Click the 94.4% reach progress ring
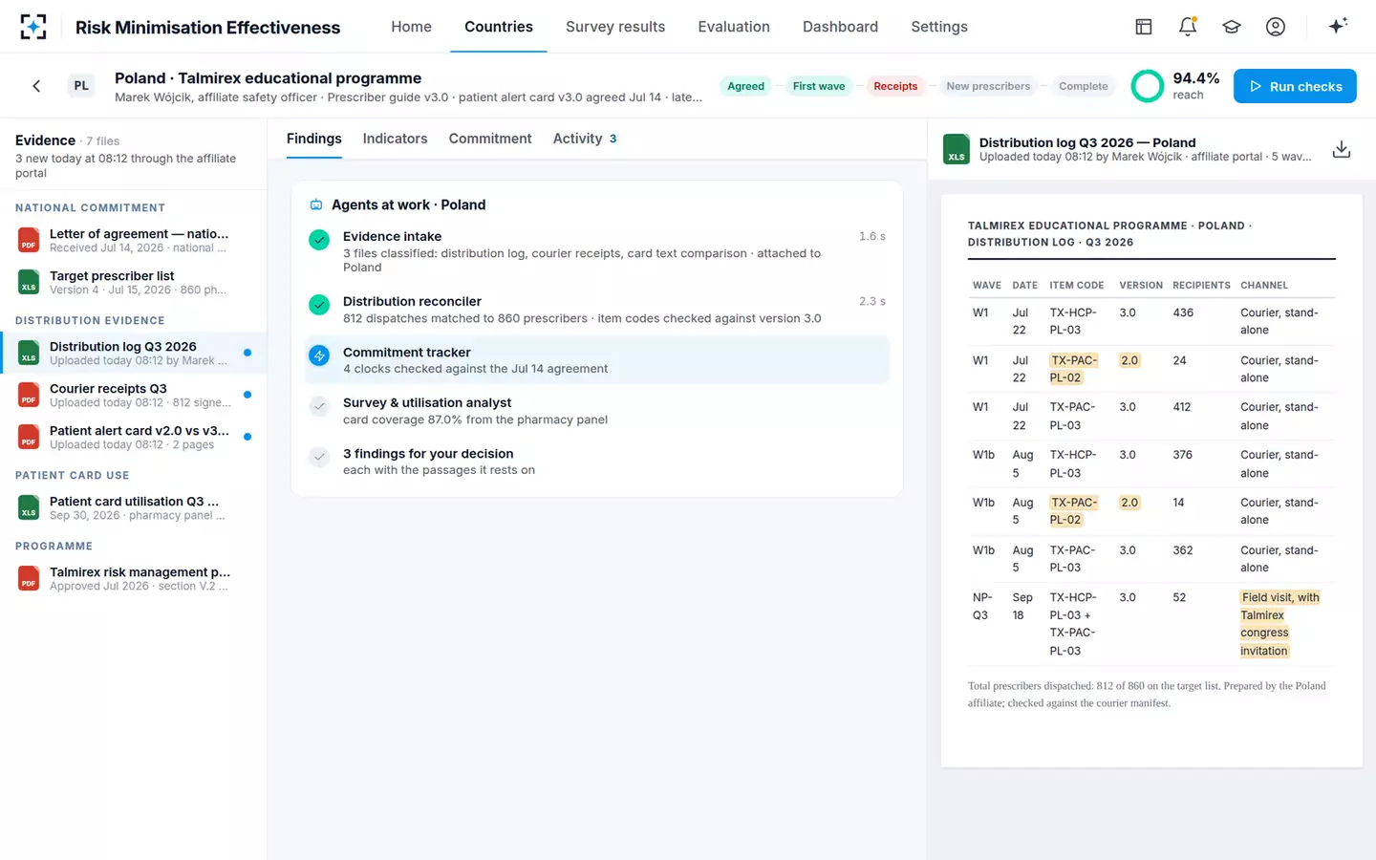The image size is (1376, 860). [1148, 86]
